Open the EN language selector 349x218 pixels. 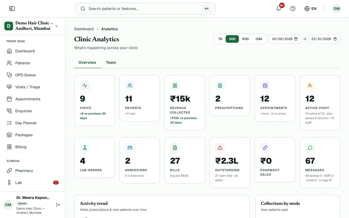(310, 9)
